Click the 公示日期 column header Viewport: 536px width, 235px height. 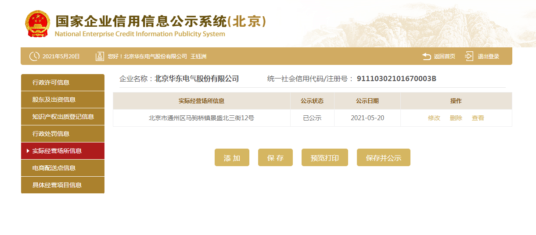click(367, 101)
